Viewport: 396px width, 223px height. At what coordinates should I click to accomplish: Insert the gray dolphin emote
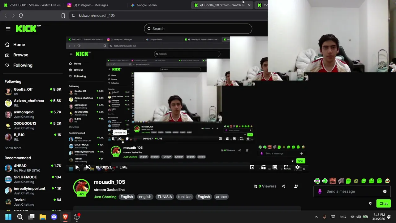pos(341,181)
